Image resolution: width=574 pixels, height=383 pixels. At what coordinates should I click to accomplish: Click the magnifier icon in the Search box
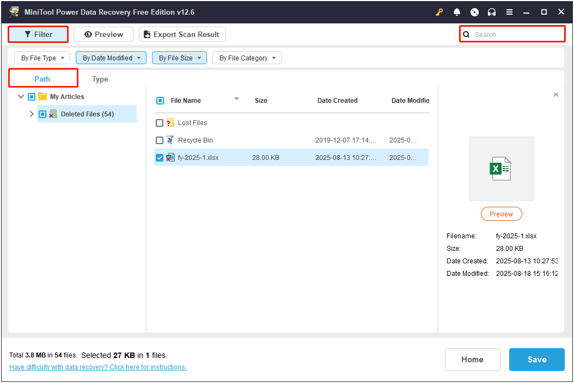[x=467, y=34]
